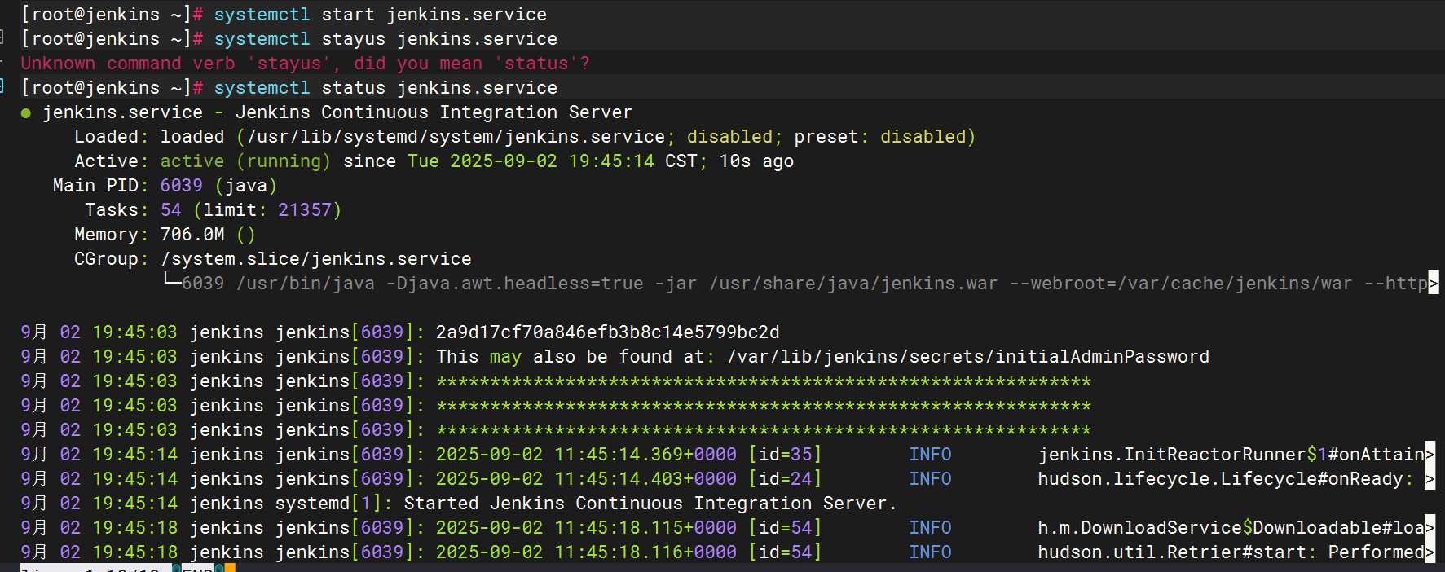Click 'hudson.util.Retrier#start: Performed' text
The height and width of the screenshot is (572, 1445).
pyautogui.click(x=1231, y=552)
